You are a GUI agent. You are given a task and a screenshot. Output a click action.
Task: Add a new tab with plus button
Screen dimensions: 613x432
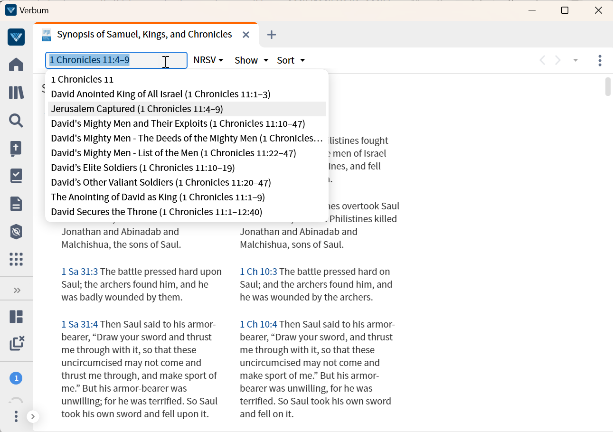click(272, 35)
